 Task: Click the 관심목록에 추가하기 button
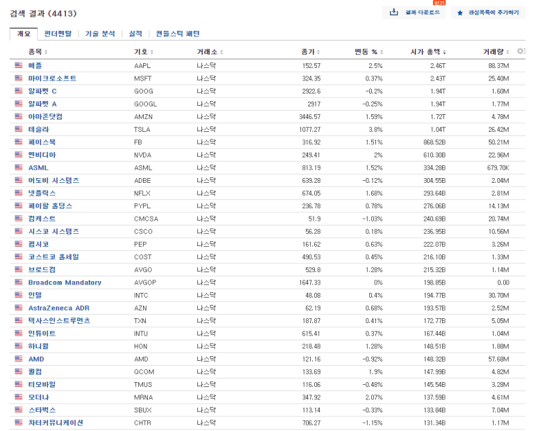coord(488,12)
